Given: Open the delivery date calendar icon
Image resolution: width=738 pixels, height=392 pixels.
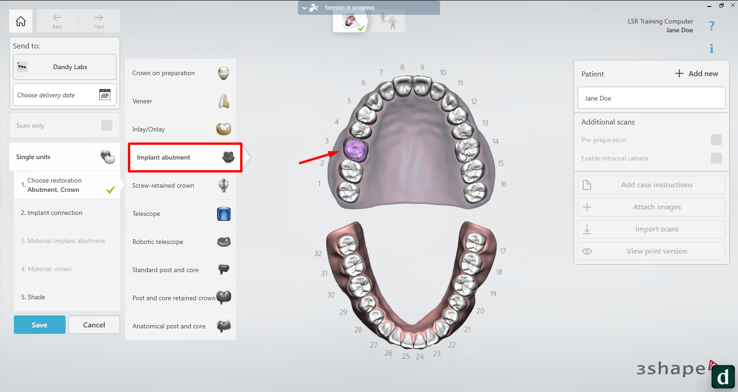Looking at the screenshot, I should (105, 95).
